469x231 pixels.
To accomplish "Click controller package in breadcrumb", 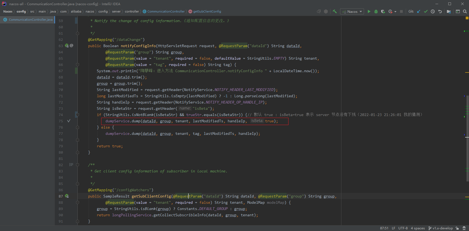I will tap(132, 11).
